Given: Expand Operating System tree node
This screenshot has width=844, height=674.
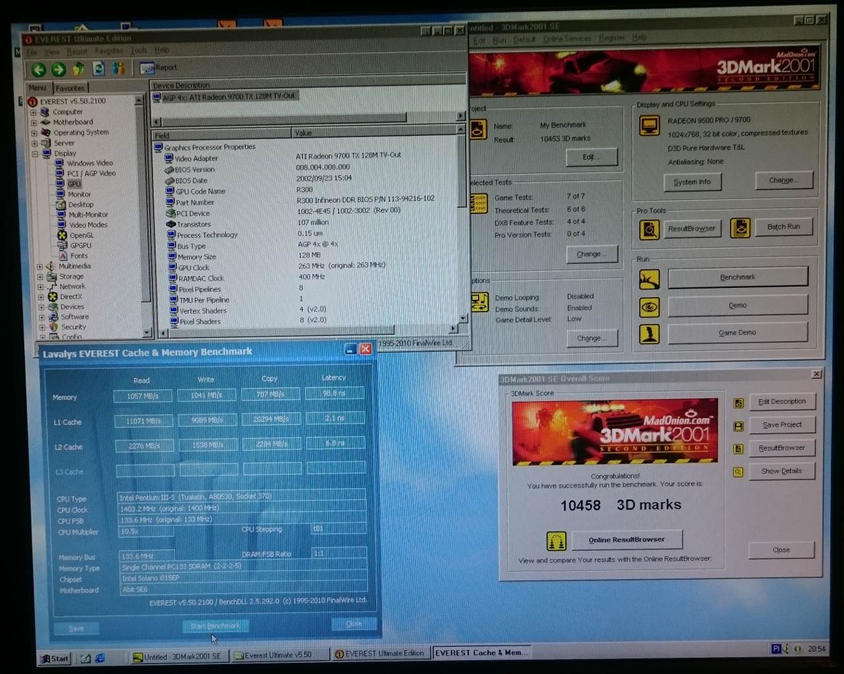Looking at the screenshot, I should pyautogui.click(x=34, y=132).
